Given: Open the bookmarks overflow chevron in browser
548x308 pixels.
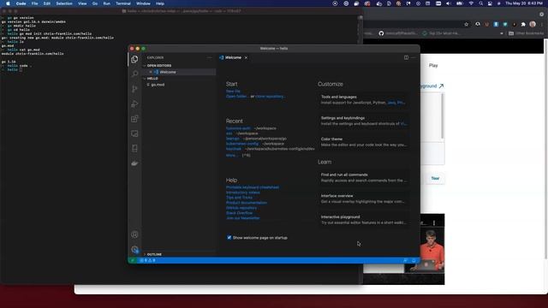Looking at the screenshot, I should (502, 33).
